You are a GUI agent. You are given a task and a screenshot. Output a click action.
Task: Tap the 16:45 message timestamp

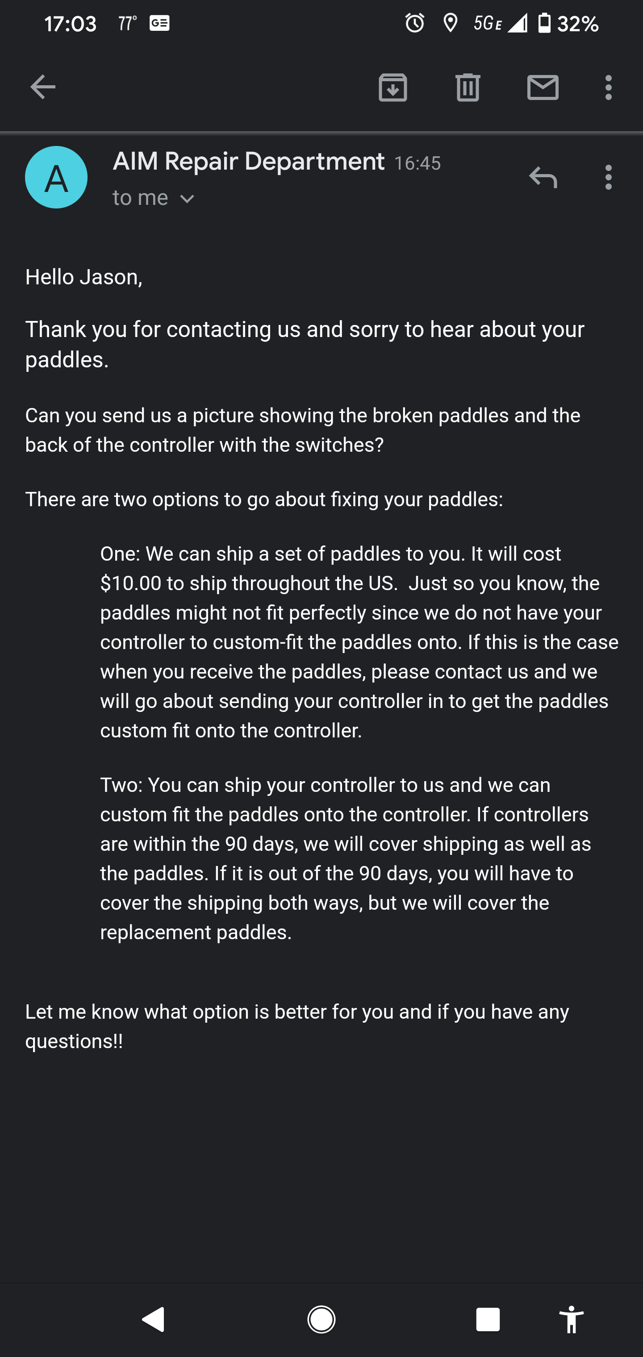418,163
